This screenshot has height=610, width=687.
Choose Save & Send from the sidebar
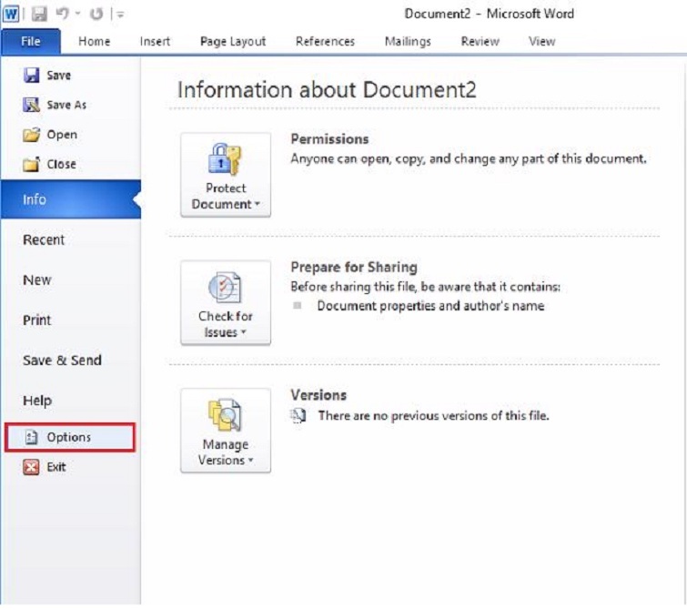click(62, 361)
